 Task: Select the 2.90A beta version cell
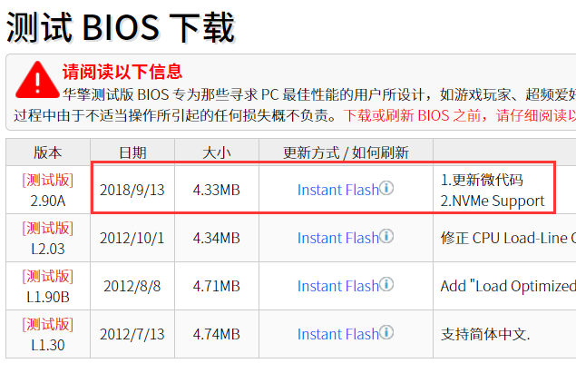(48, 190)
